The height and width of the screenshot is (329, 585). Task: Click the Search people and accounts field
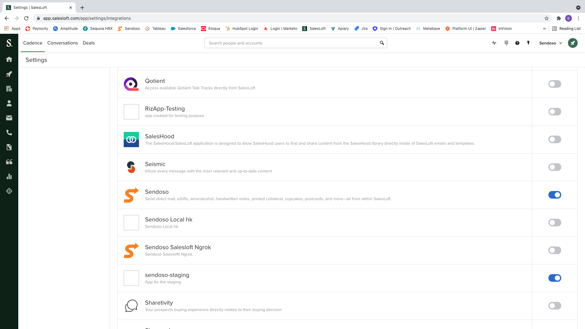tap(292, 43)
